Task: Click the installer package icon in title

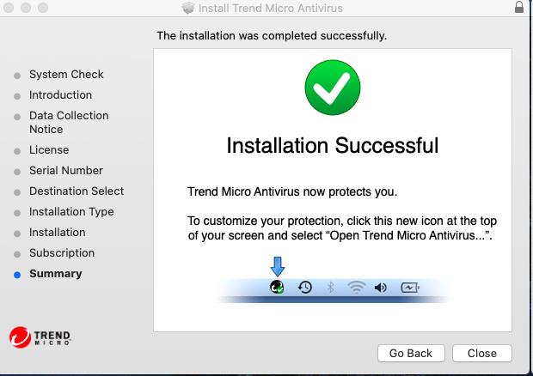Action: (x=188, y=9)
